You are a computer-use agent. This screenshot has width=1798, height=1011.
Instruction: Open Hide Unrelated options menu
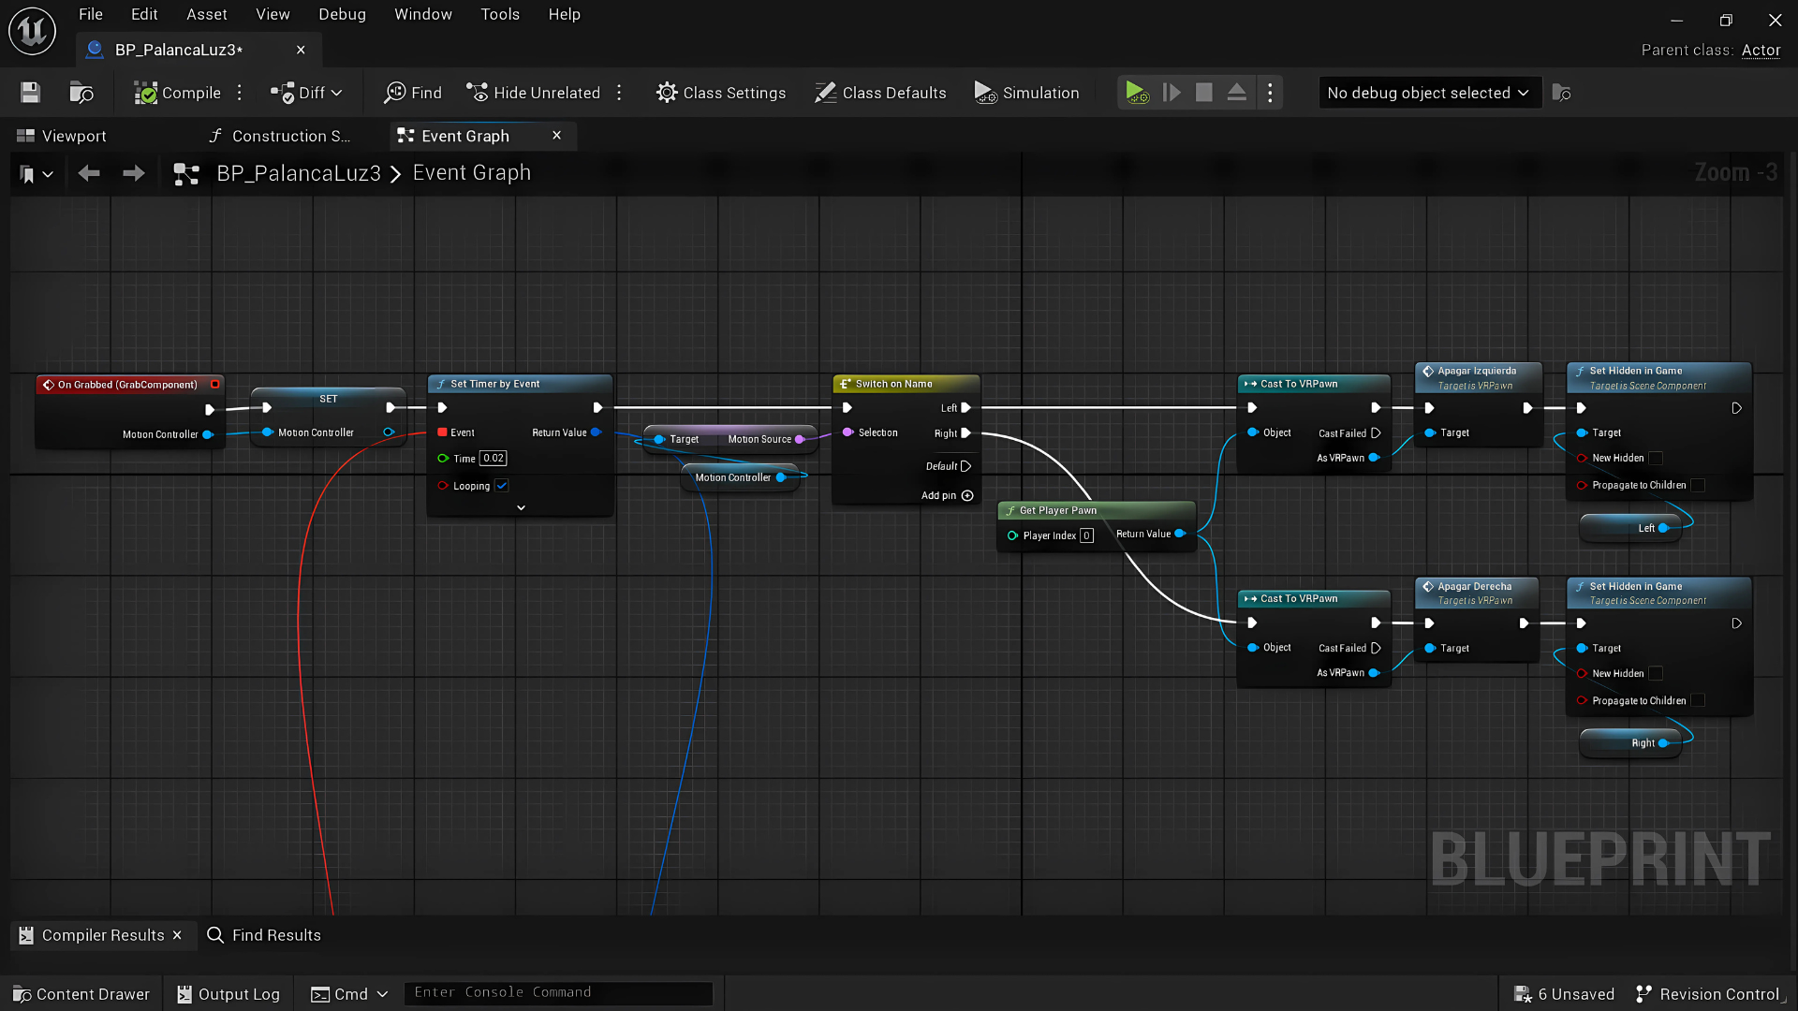click(x=619, y=93)
